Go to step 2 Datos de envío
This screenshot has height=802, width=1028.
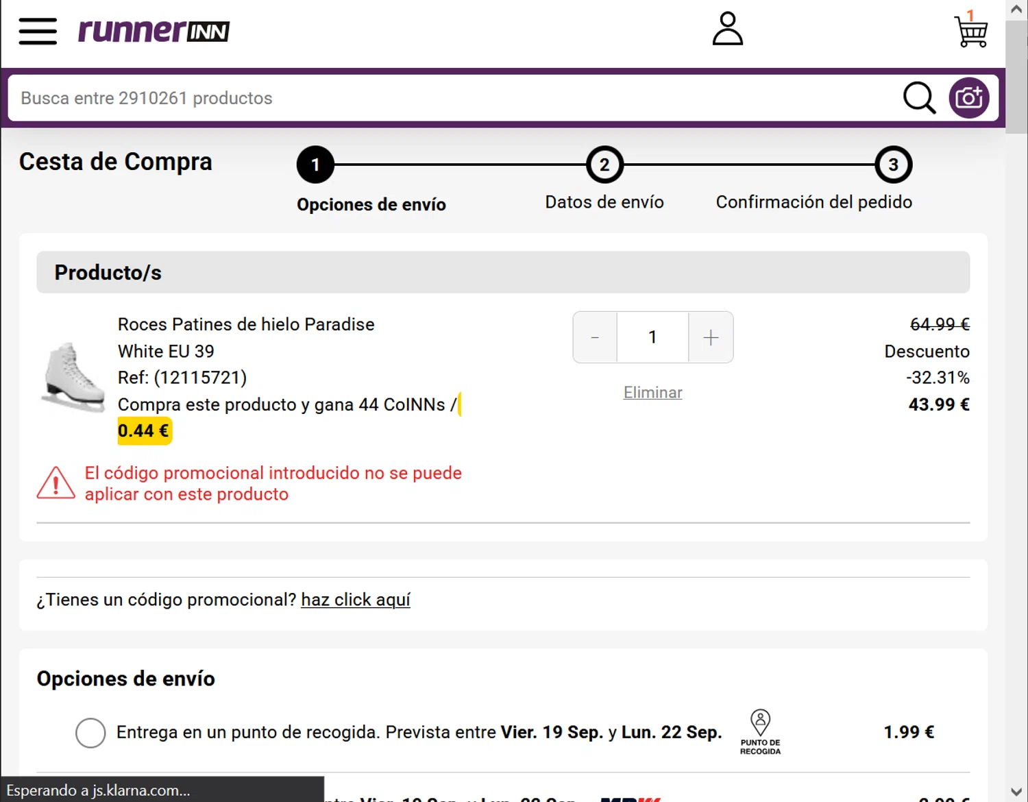coord(604,165)
